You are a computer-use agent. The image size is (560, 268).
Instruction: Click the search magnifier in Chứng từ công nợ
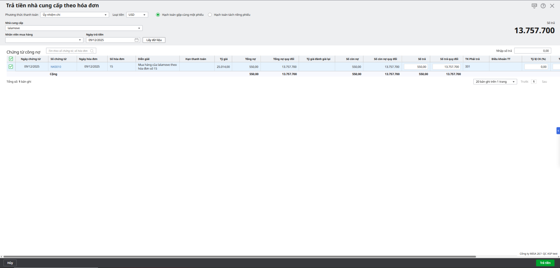click(92, 51)
